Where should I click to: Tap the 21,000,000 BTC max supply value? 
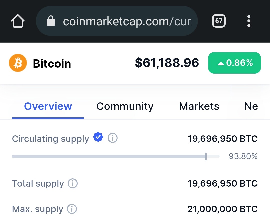pyautogui.click(x=223, y=209)
